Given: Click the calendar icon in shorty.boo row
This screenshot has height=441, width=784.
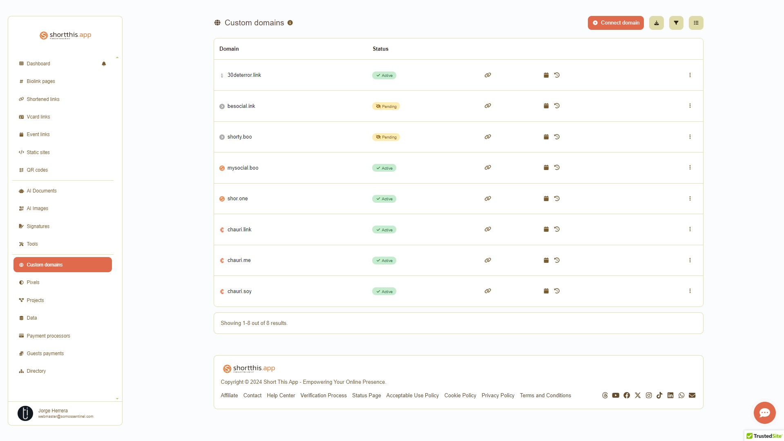Looking at the screenshot, I should [546, 137].
